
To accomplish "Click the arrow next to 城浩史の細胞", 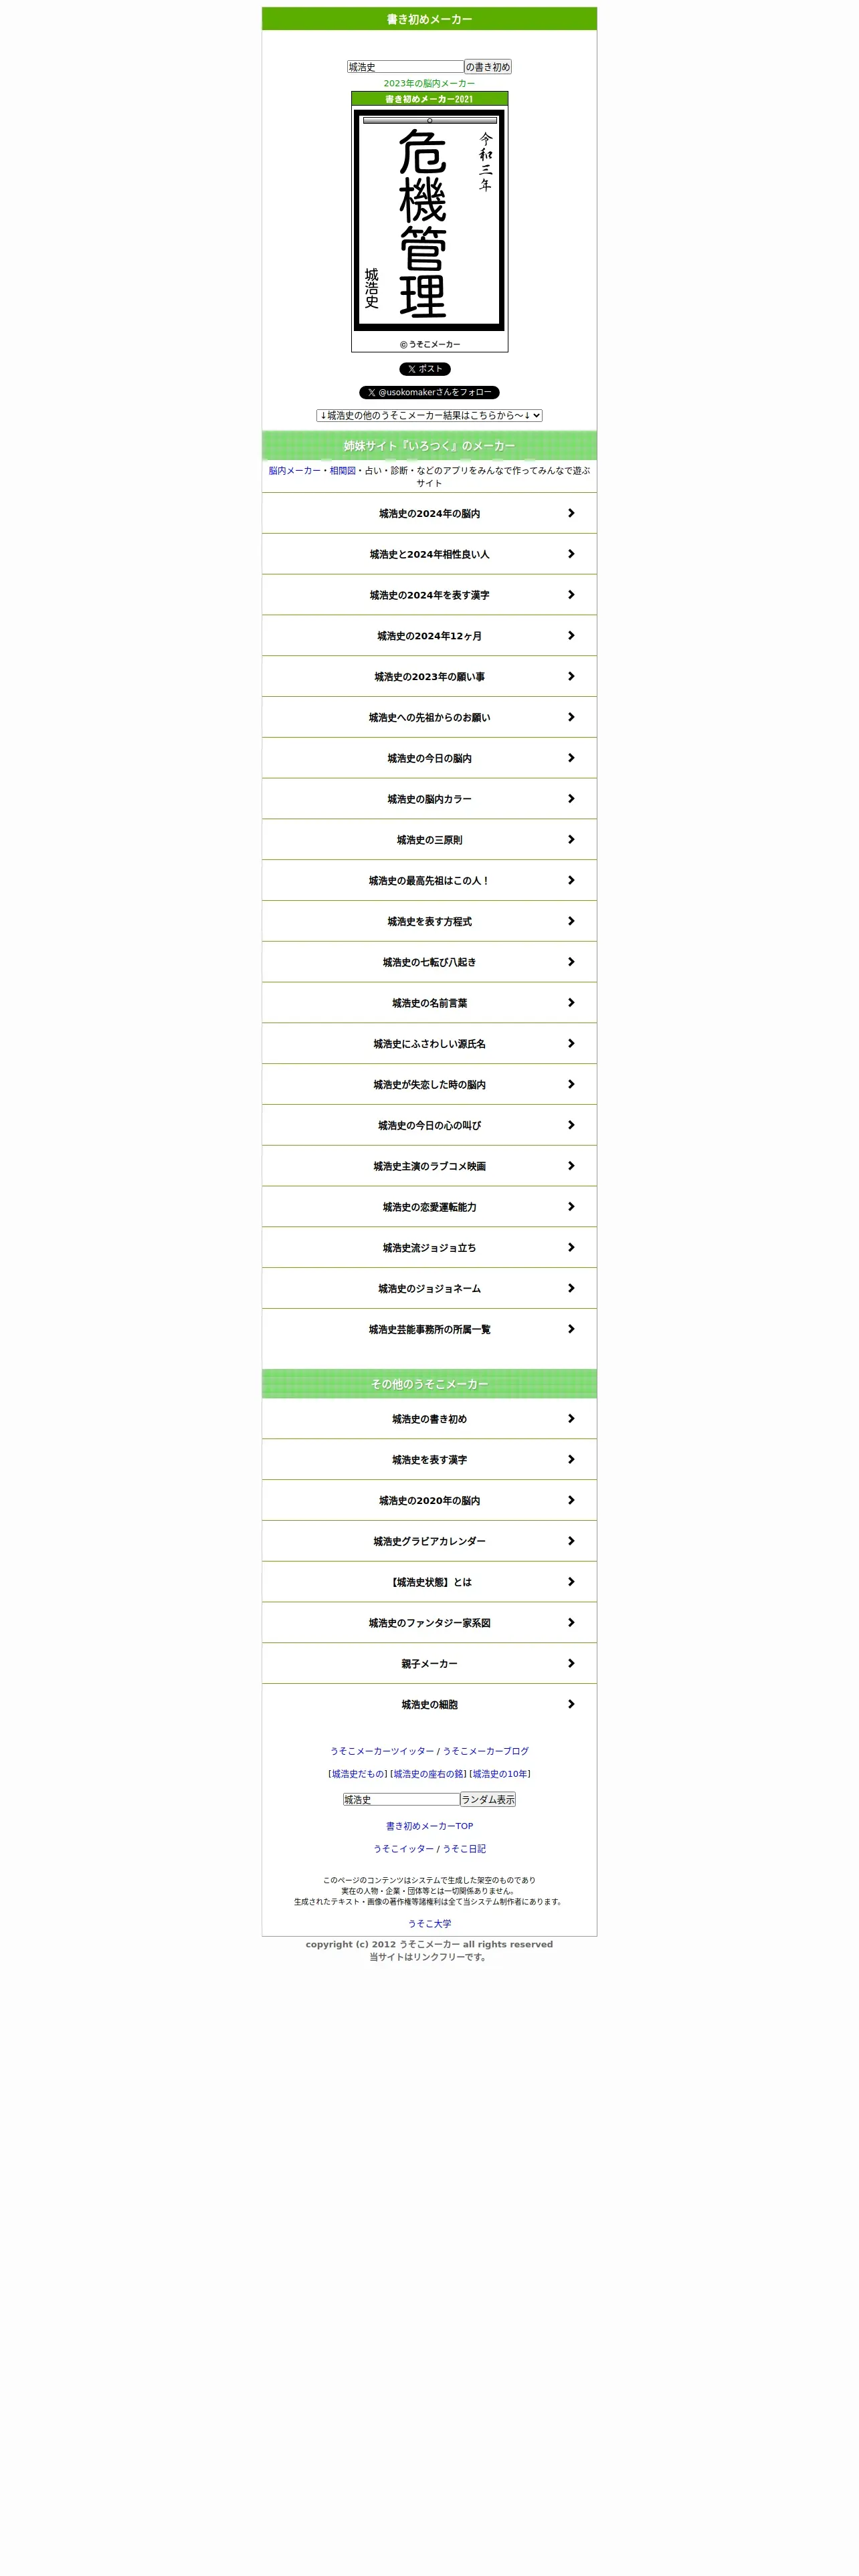I will click(571, 1704).
